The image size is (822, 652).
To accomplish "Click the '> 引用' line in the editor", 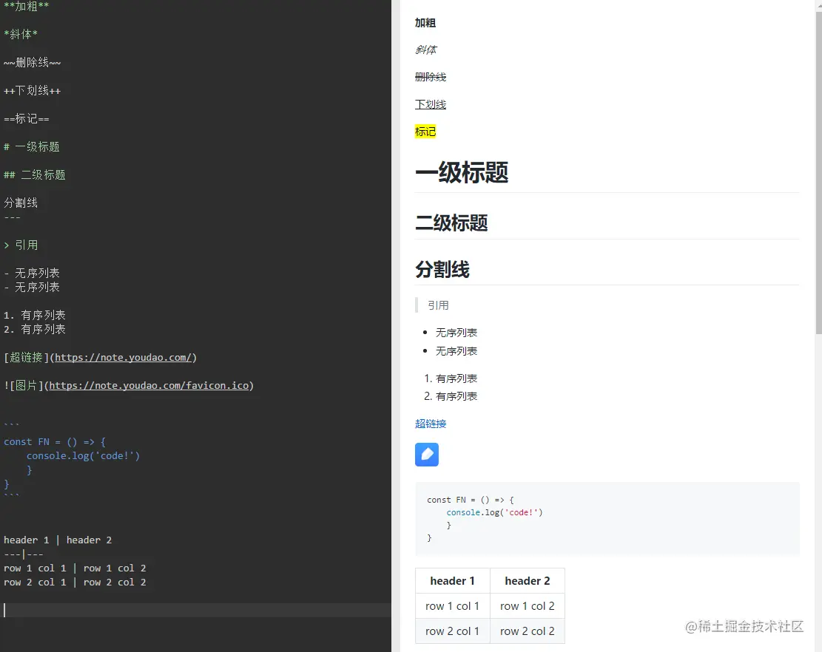I will coord(21,245).
